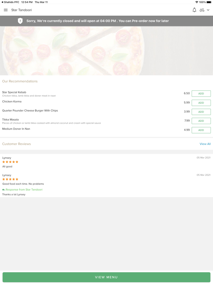Click the shield alert icon in the closed banner
This screenshot has height=284, width=213.
(x=20, y=21)
